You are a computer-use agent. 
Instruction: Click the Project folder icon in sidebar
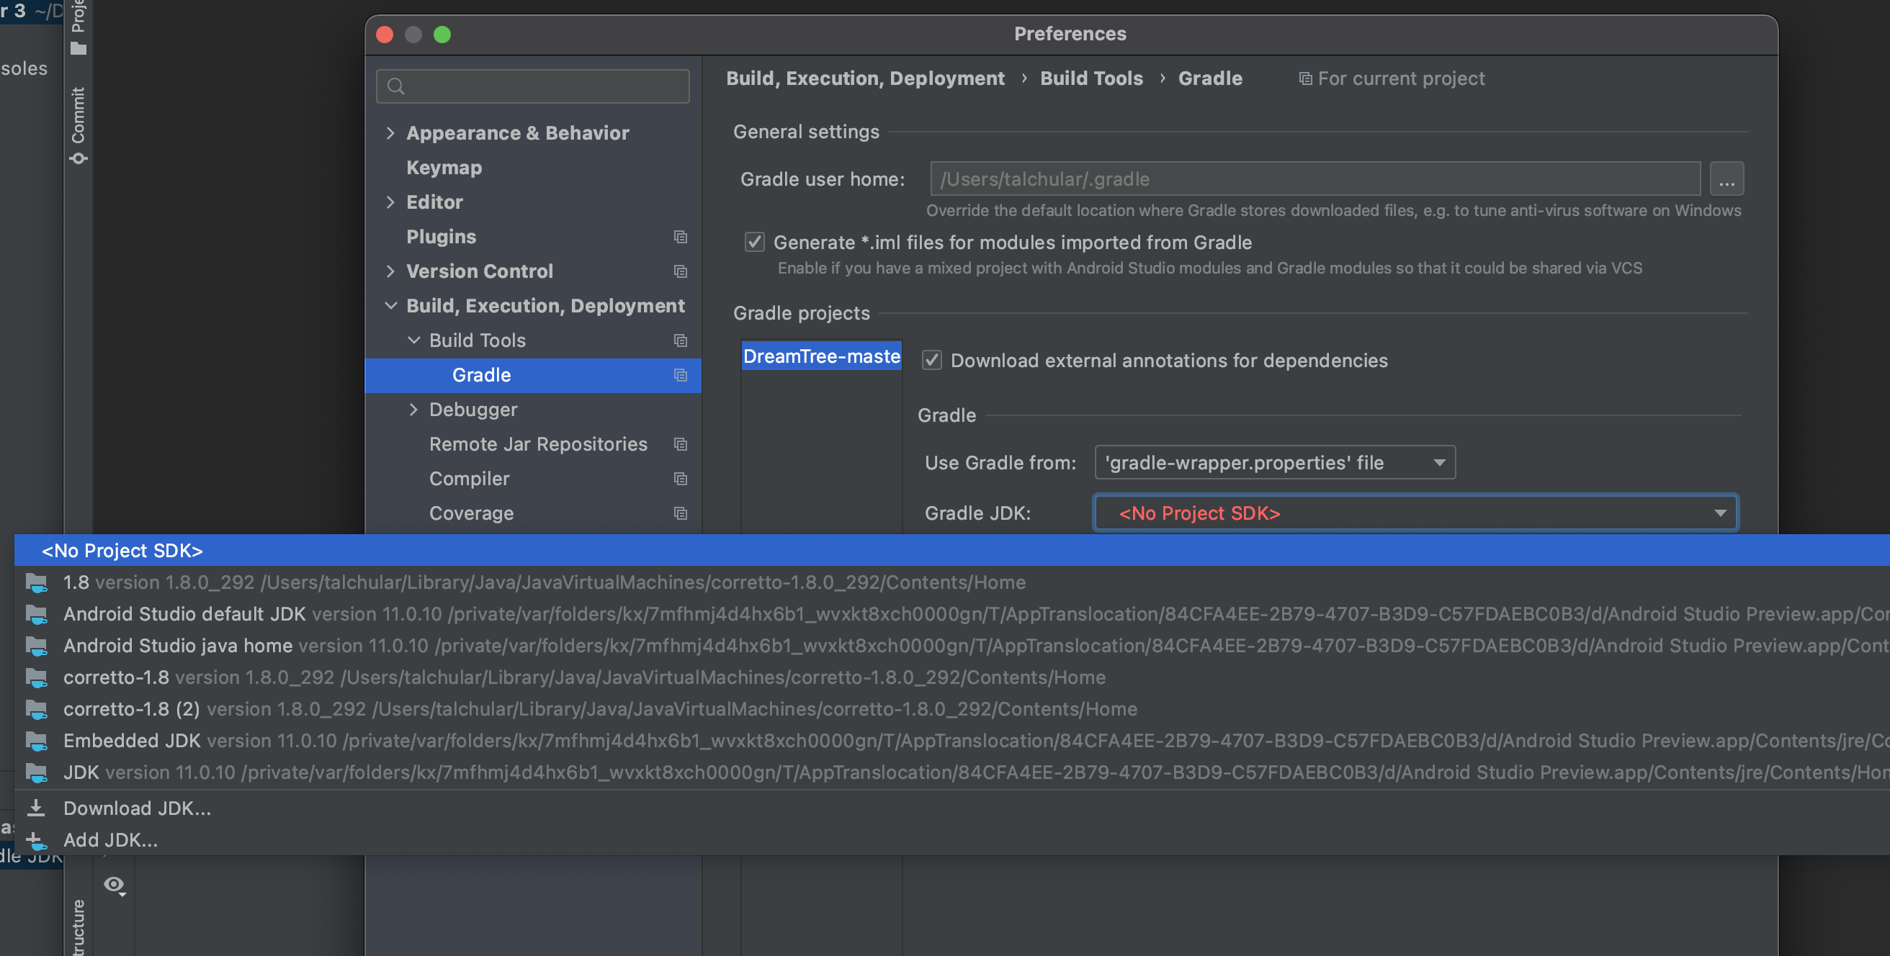(x=79, y=49)
